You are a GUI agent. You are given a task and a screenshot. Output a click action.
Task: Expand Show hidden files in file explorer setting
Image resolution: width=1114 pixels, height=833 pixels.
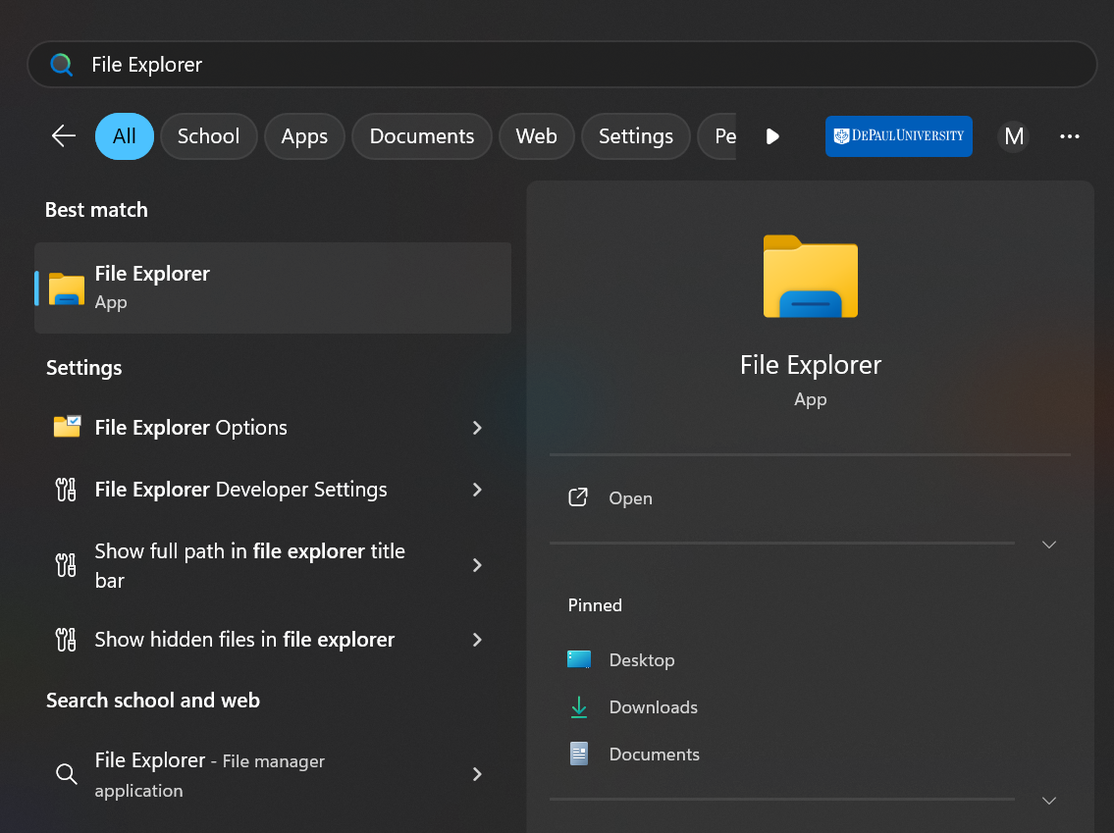pyautogui.click(x=477, y=639)
